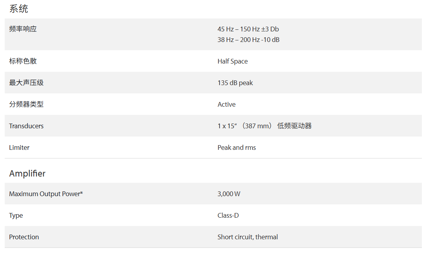This screenshot has height=253, width=427.
Task: Select the 45 Hz – 150 Hz ±3 Db value
Action: click(x=248, y=29)
